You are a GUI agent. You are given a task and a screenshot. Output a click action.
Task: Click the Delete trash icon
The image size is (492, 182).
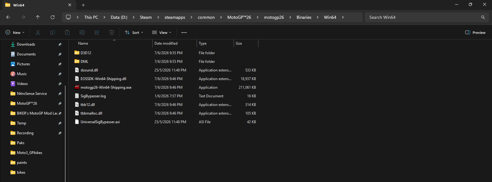tap(112, 32)
